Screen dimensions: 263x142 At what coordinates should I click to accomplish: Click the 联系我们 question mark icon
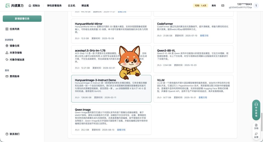pyautogui.click(x=7, y=134)
